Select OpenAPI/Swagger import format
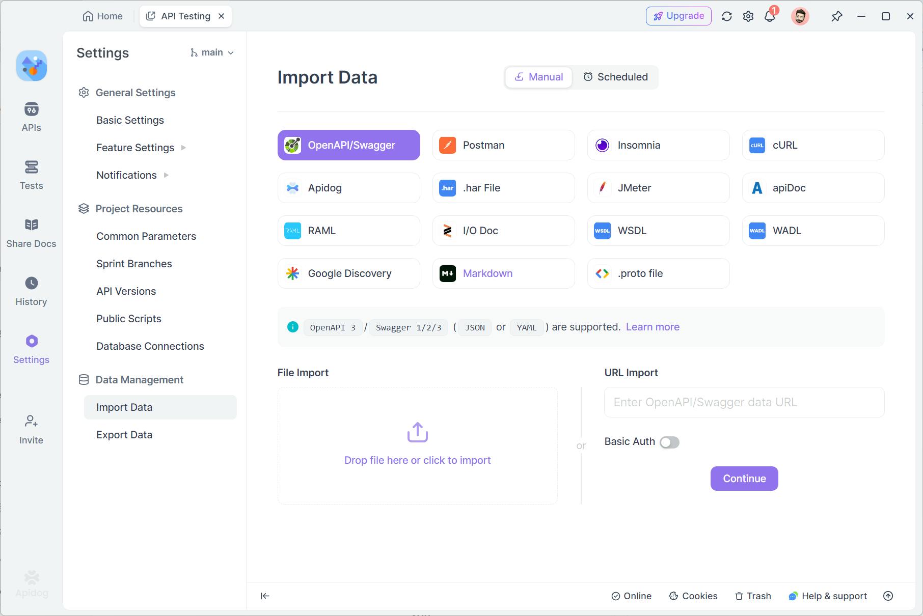 pyautogui.click(x=349, y=145)
